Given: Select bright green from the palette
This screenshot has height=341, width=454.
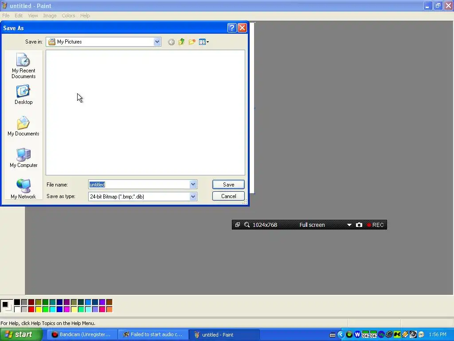Looking at the screenshot, I should pos(46,309).
